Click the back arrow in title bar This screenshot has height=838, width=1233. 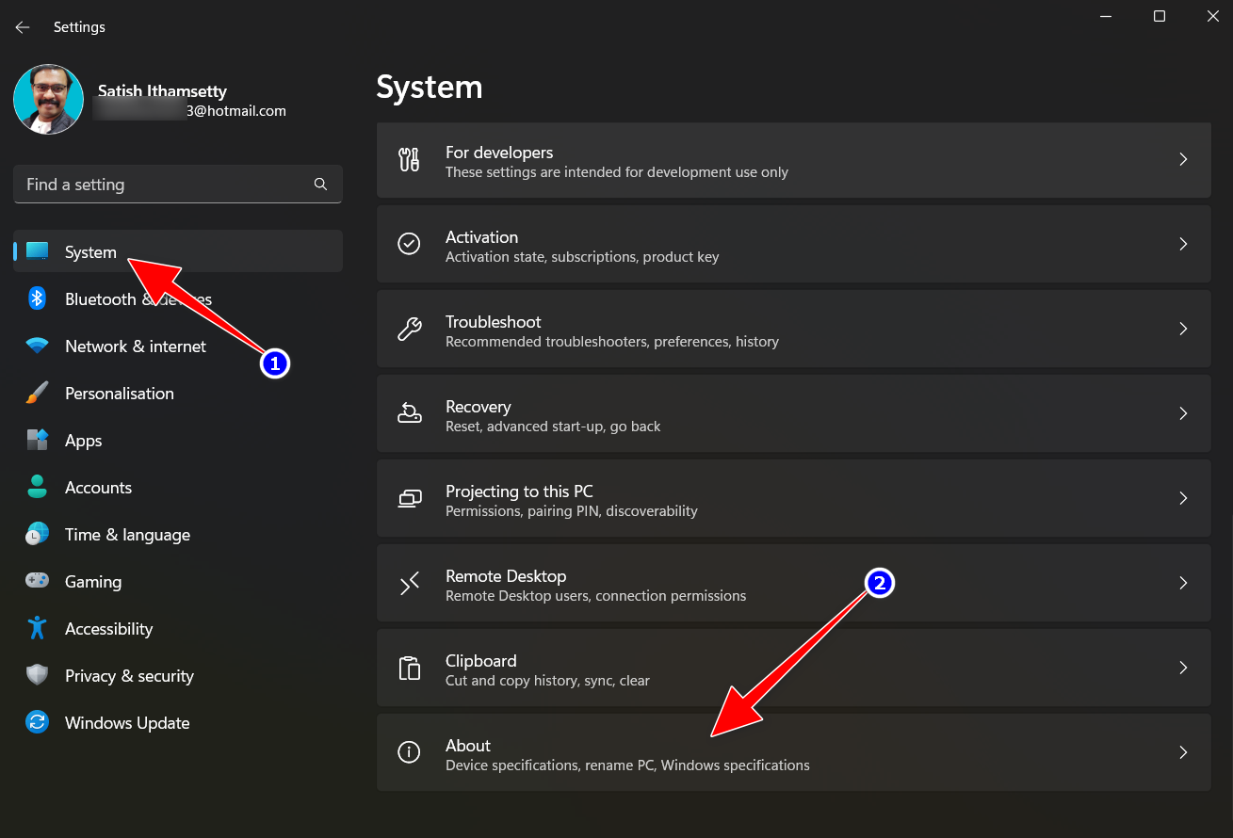pos(22,26)
